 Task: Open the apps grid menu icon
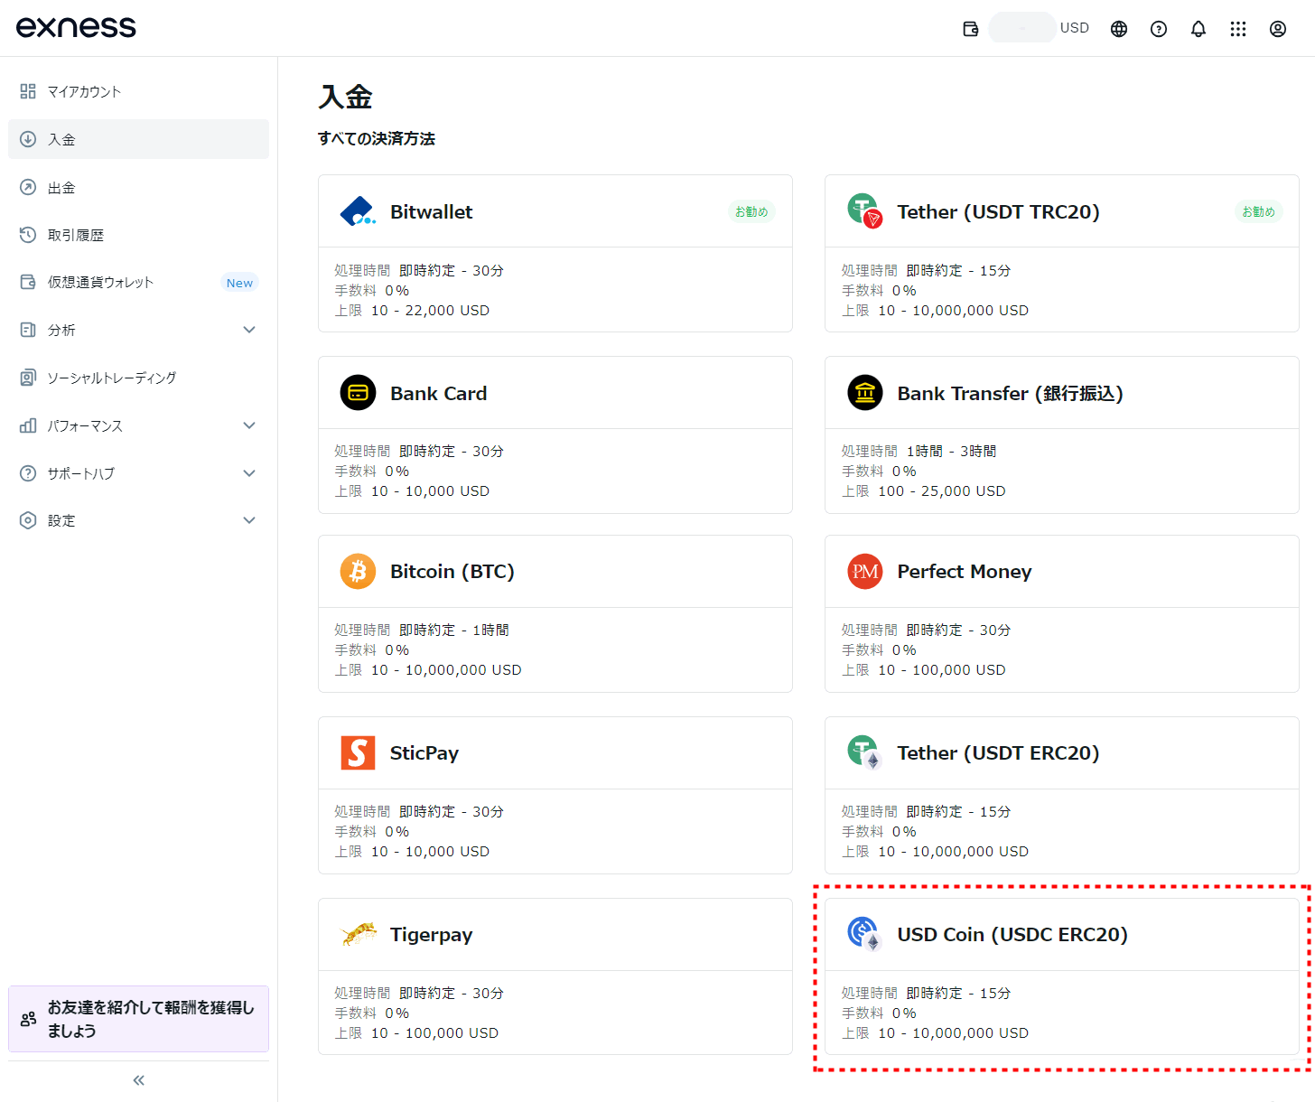[1238, 29]
